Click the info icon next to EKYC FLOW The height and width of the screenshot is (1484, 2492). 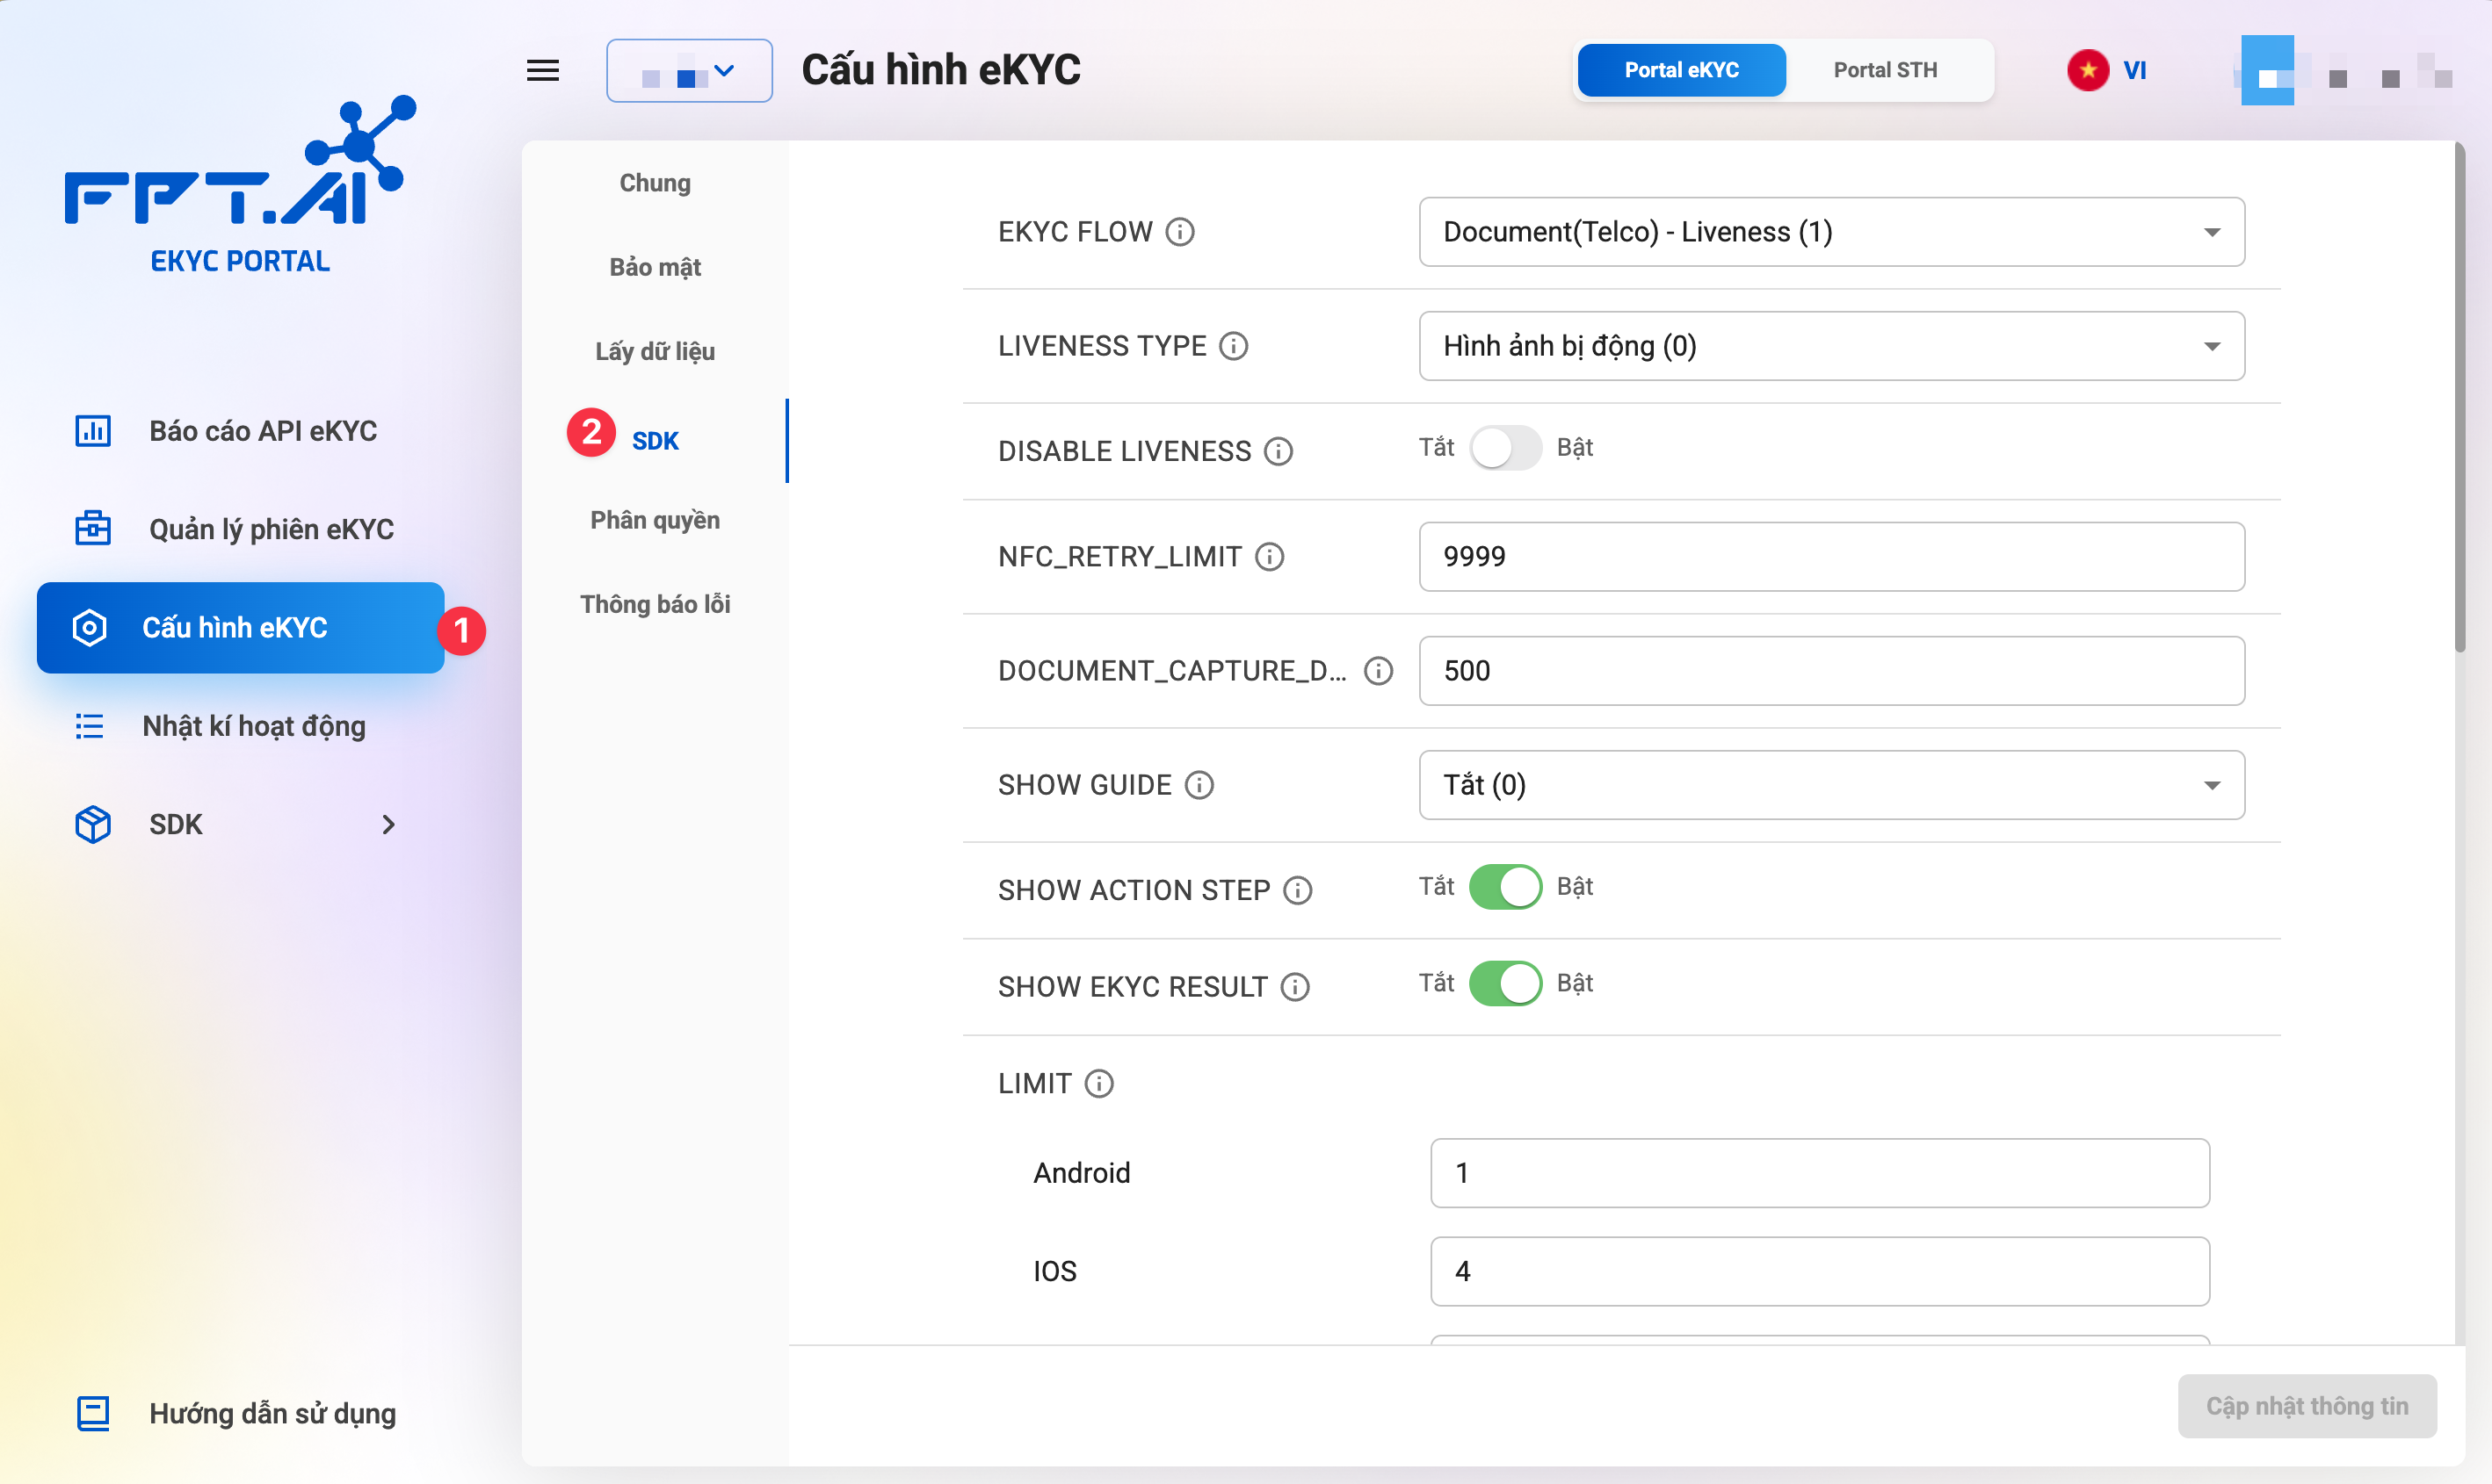click(x=1180, y=232)
